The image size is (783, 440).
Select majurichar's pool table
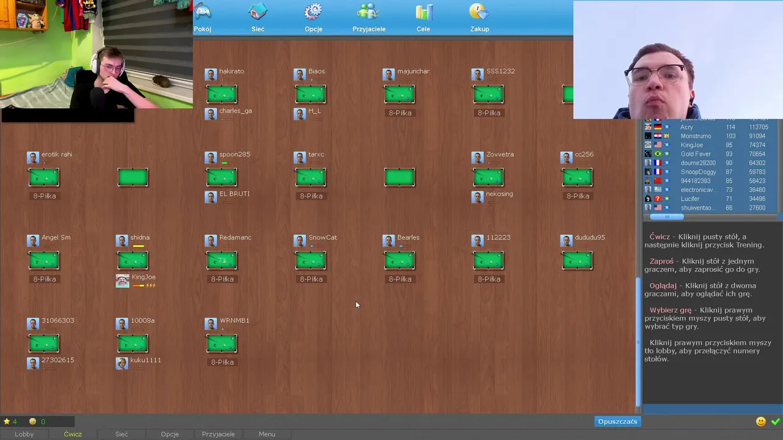coord(399,94)
